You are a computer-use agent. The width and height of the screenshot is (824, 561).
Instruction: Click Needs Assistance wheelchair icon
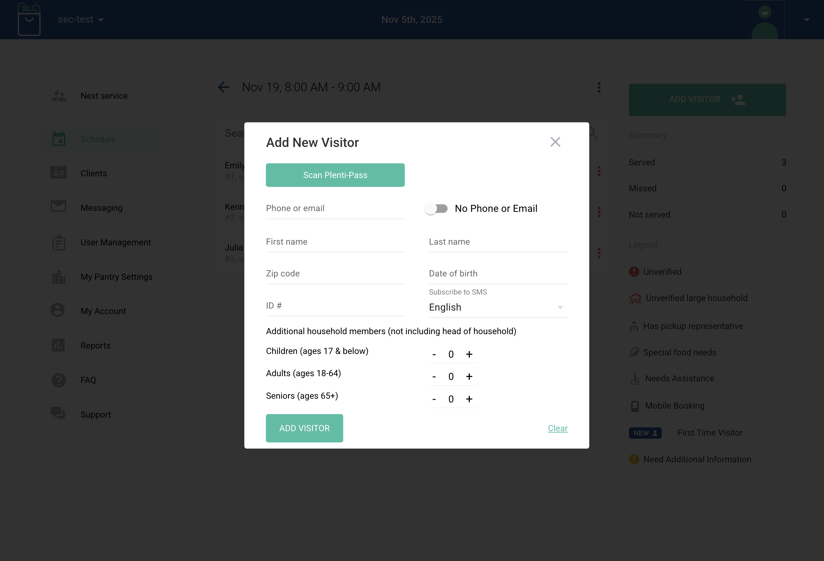tap(635, 379)
